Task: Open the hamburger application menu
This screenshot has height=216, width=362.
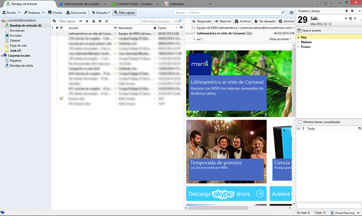Action: [292, 13]
